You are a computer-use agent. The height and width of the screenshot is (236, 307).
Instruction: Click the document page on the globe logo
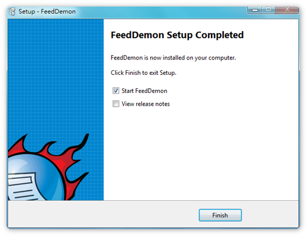click(22, 186)
